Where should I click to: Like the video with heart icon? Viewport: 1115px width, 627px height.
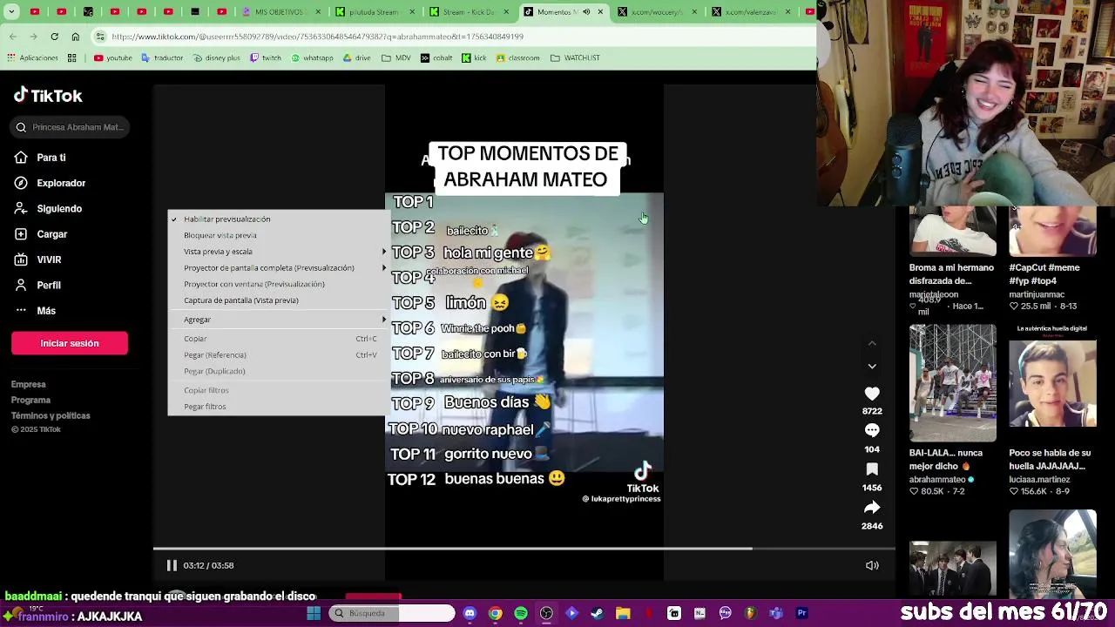tap(872, 394)
